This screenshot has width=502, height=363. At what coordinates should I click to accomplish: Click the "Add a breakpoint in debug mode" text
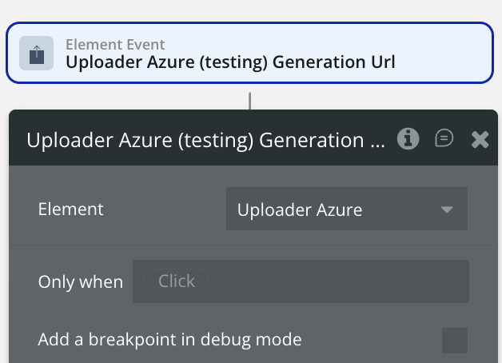click(x=169, y=340)
